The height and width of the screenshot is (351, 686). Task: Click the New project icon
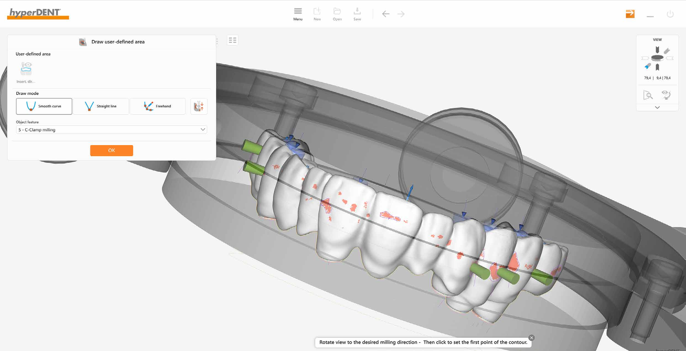click(317, 14)
